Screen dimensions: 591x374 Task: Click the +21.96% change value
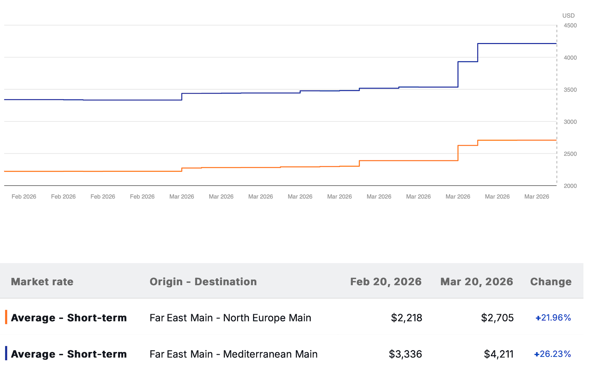pos(553,318)
